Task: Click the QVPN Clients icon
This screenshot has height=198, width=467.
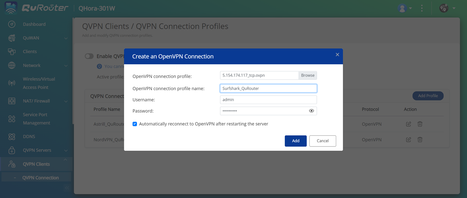Action: 12,164
